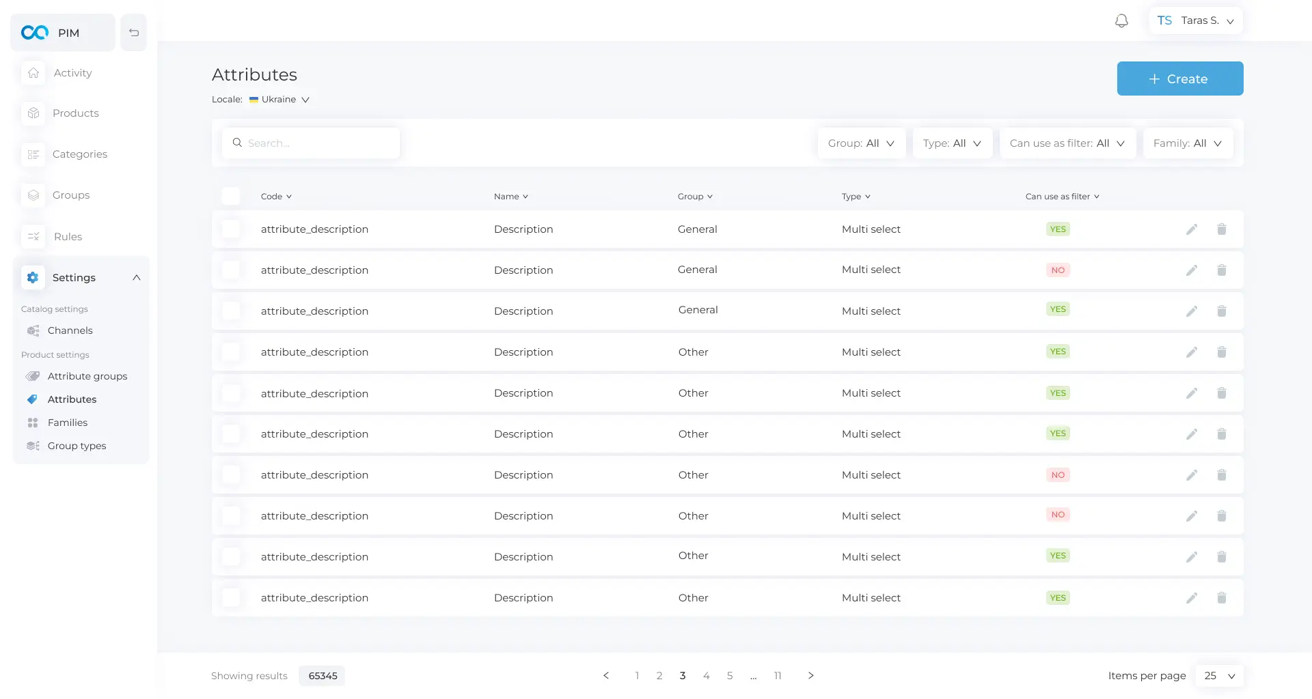Go to page 4 in pagination
This screenshot has width=1312, height=699.
pos(706,676)
